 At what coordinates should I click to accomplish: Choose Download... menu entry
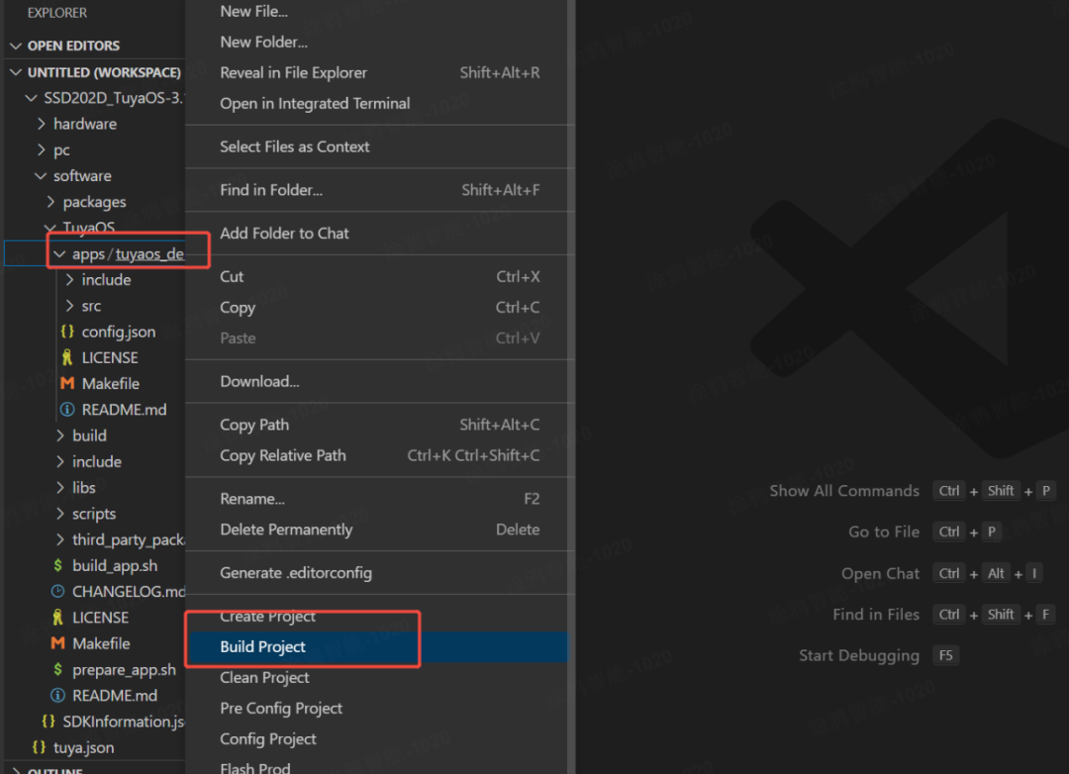click(379, 381)
